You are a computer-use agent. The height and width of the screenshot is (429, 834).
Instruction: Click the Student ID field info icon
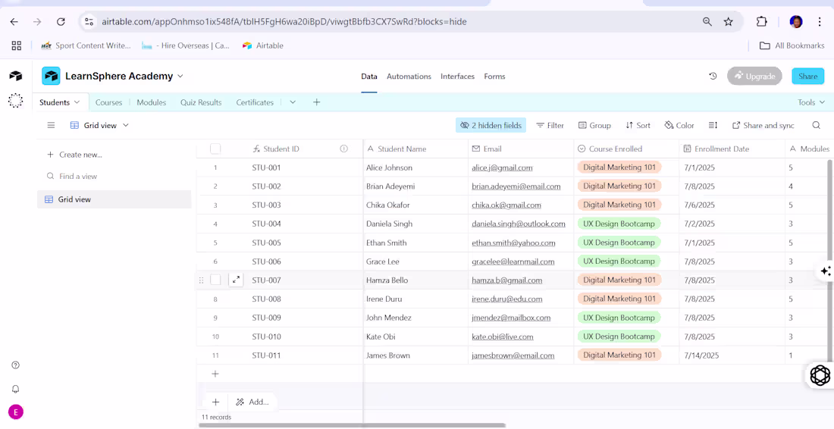coord(343,149)
